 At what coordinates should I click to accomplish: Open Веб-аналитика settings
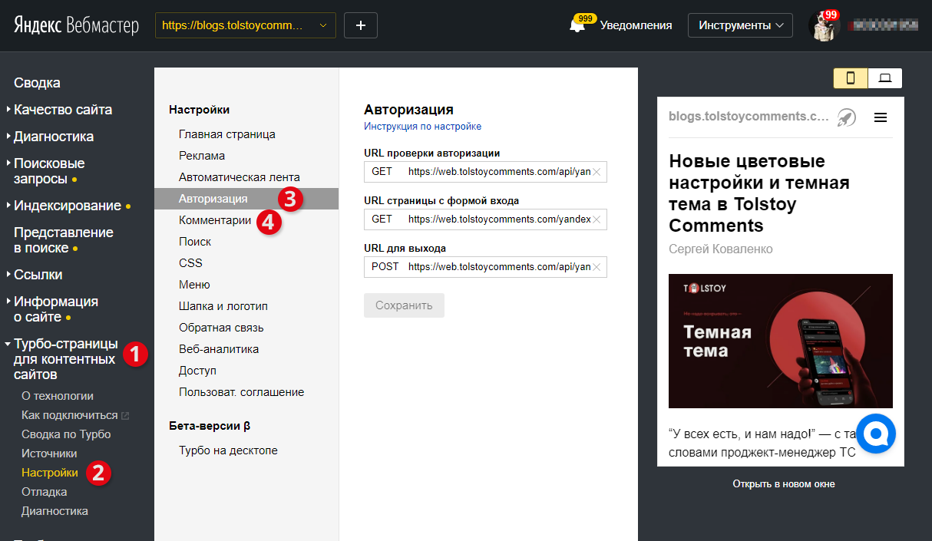[219, 349]
